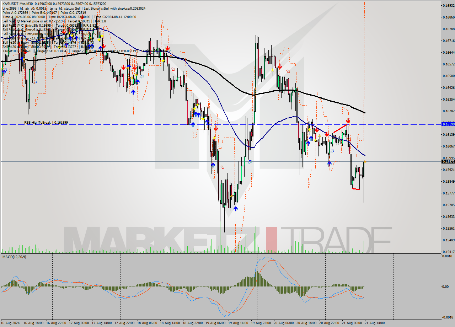Viewport: 455px width, 327px height.
Task: Click the 17 Aug 22:00 time label
Action: (124, 323)
